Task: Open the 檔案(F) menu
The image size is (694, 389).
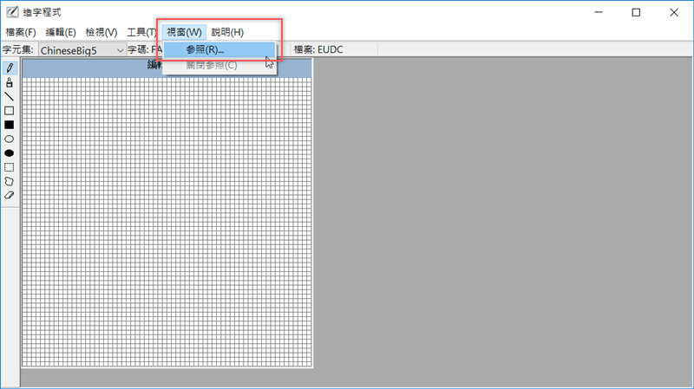Action: pyautogui.click(x=21, y=32)
